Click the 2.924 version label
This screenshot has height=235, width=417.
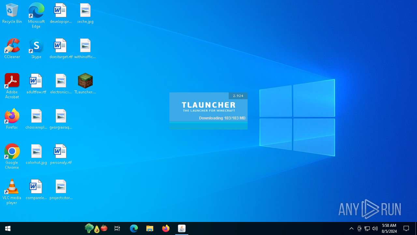coord(238,96)
